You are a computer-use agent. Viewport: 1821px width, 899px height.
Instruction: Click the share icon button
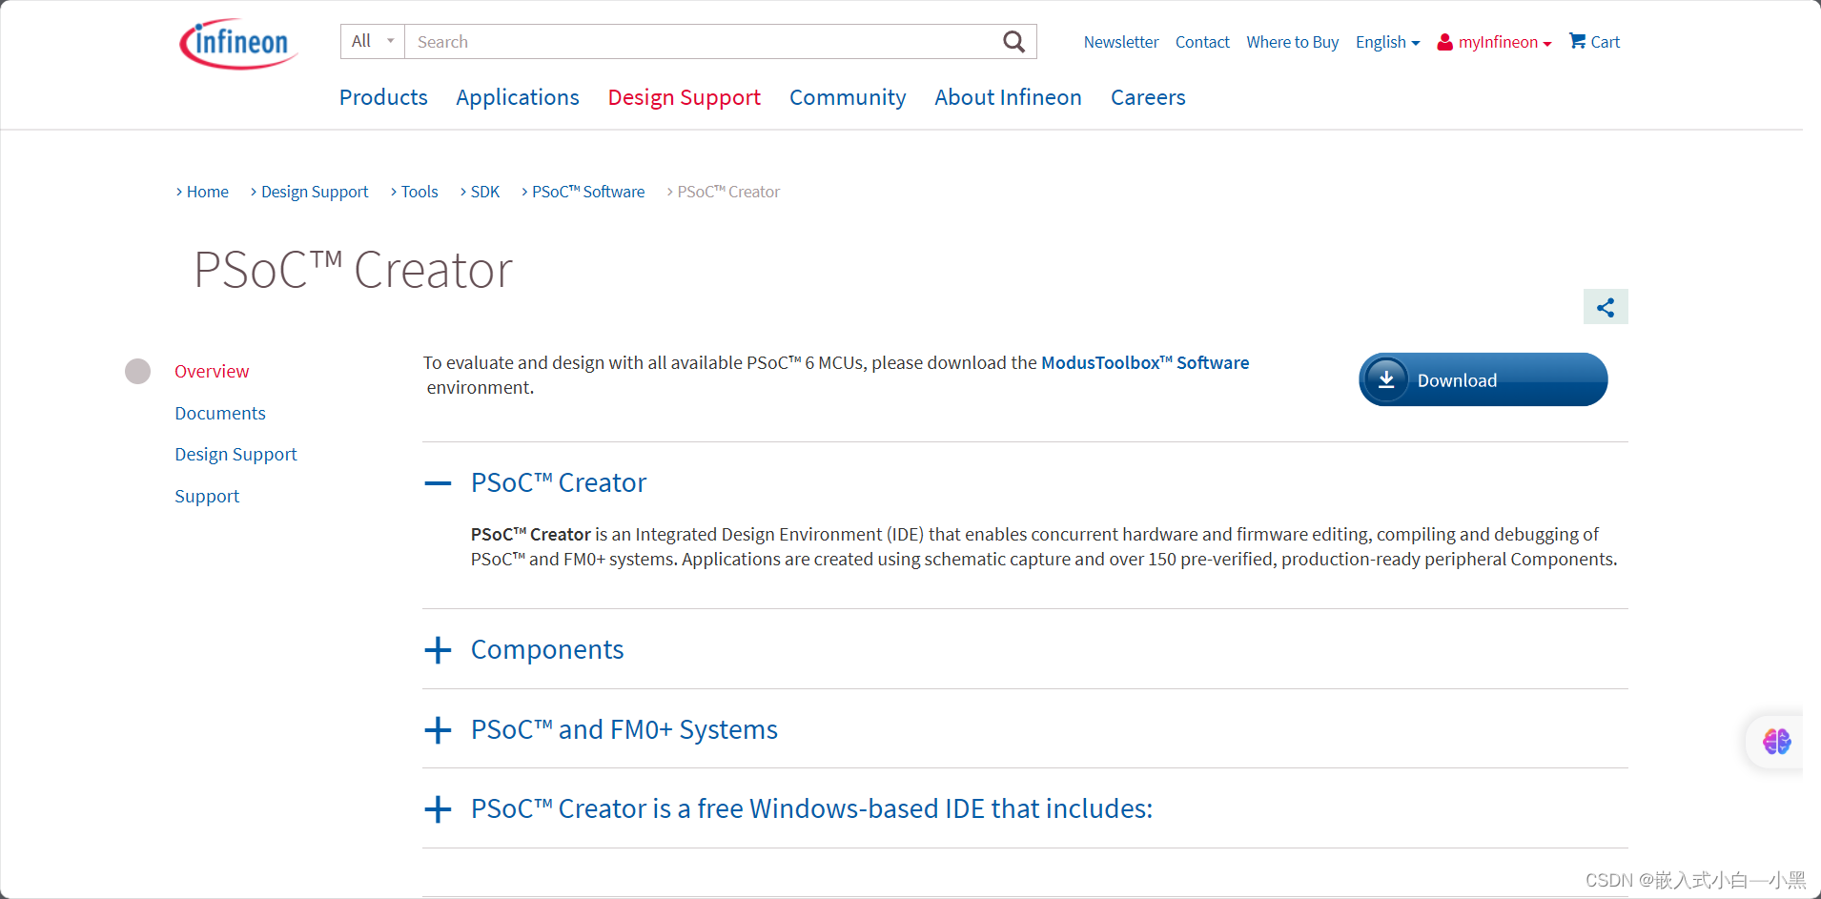coord(1606,307)
